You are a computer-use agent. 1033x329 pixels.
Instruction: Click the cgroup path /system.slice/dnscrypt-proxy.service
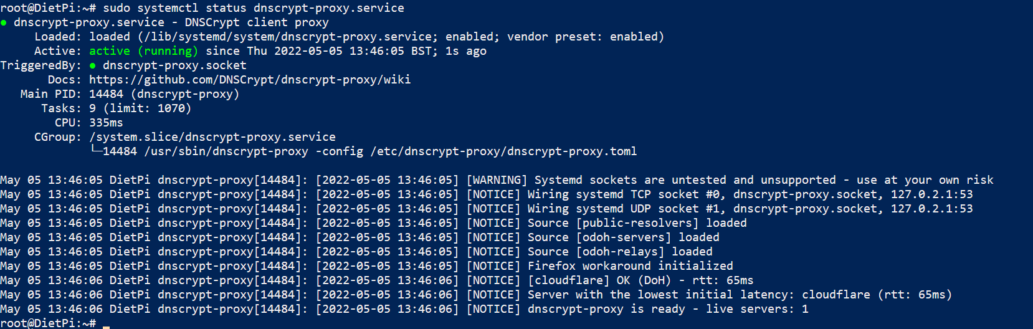[212, 137]
